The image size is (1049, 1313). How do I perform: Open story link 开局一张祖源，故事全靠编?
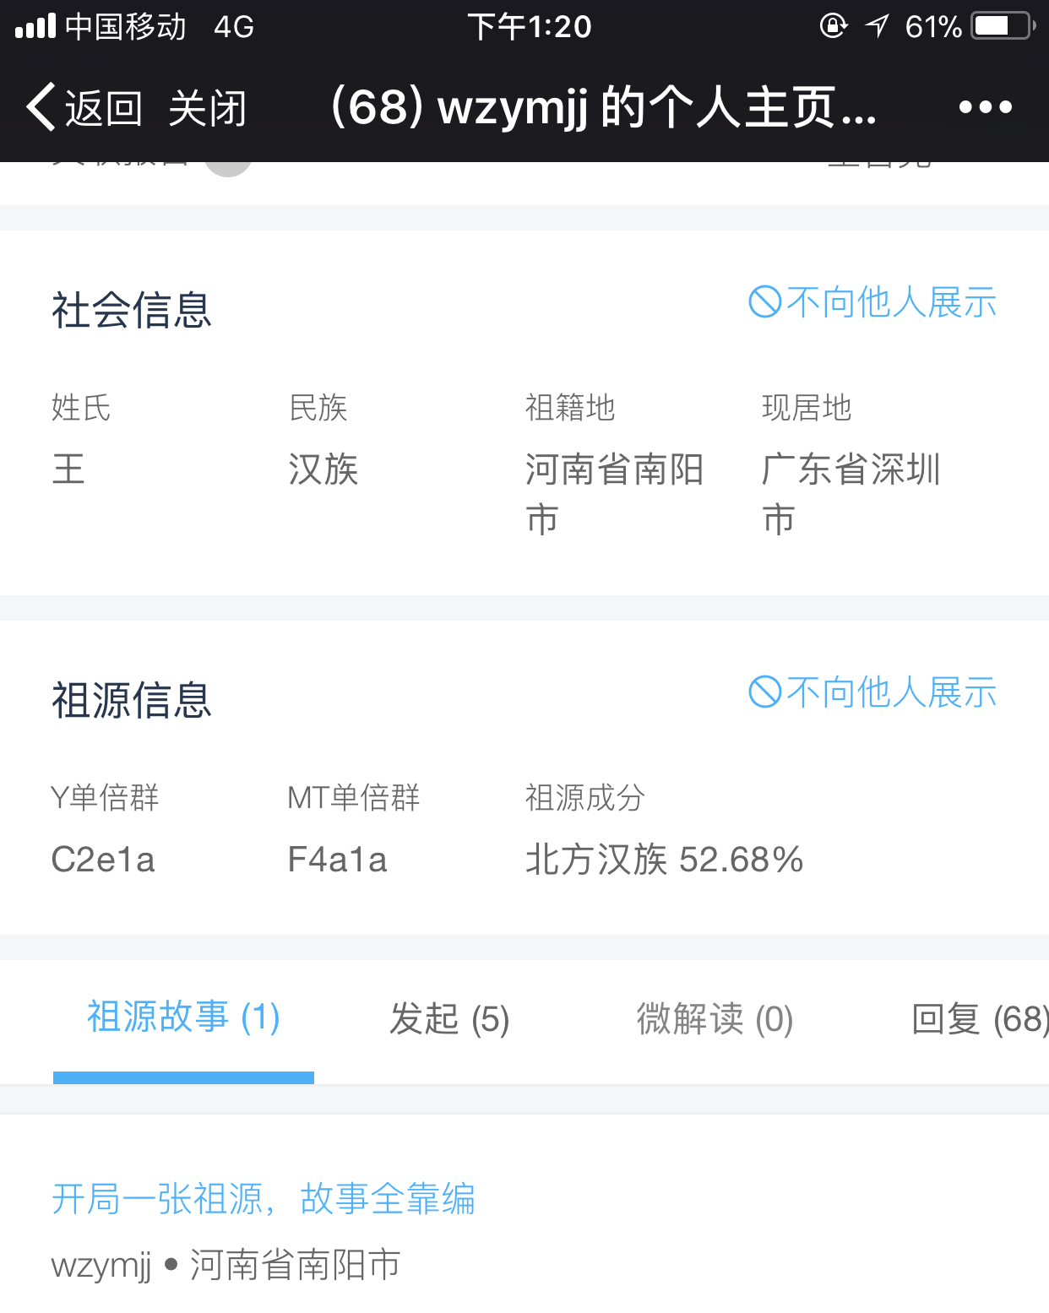pyautogui.click(x=264, y=1199)
